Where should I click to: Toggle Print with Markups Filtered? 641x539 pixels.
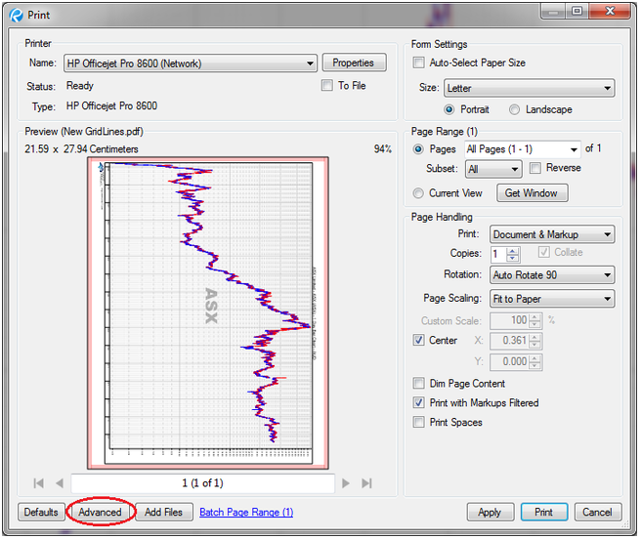click(419, 403)
